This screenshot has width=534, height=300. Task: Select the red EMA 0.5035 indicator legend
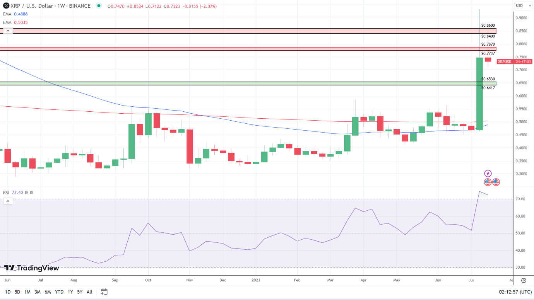15,22
